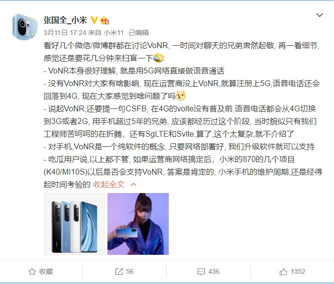Image resolution: width=334 pixels, height=284 pixels.
Task: Collapse post with 收起全文 link
Action: tap(109, 184)
